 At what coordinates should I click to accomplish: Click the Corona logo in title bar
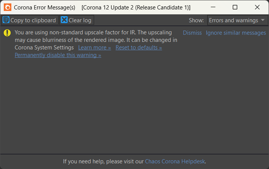[8, 7]
